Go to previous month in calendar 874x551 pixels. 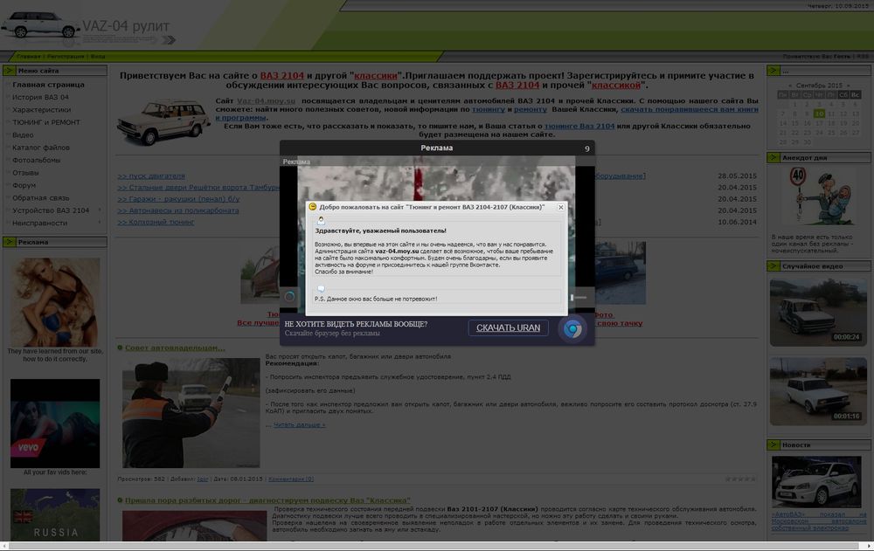coord(790,86)
